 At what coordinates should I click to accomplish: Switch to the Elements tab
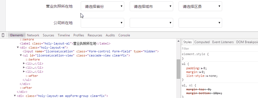(17, 35)
